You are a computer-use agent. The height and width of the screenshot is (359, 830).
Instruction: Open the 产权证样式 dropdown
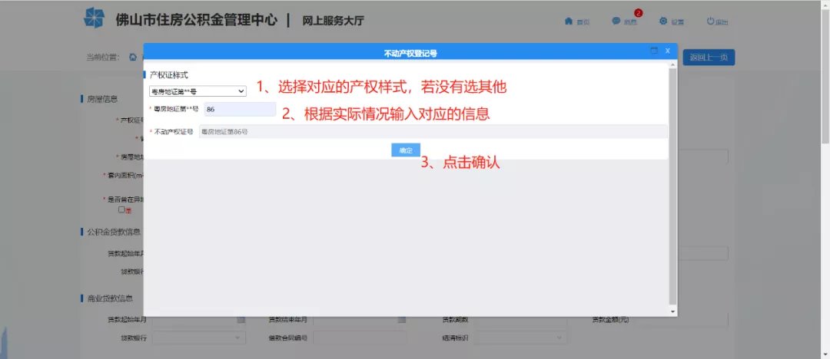click(x=198, y=91)
